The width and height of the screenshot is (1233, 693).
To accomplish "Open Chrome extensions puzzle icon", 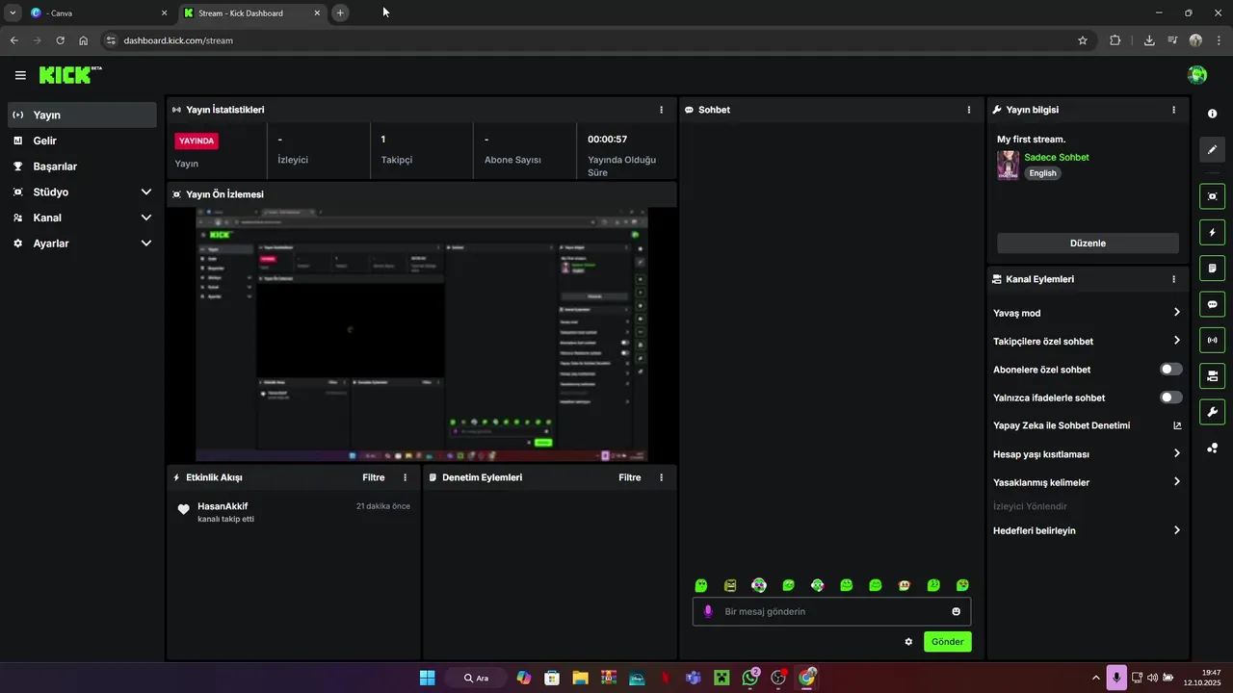I will pyautogui.click(x=1115, y=40).
